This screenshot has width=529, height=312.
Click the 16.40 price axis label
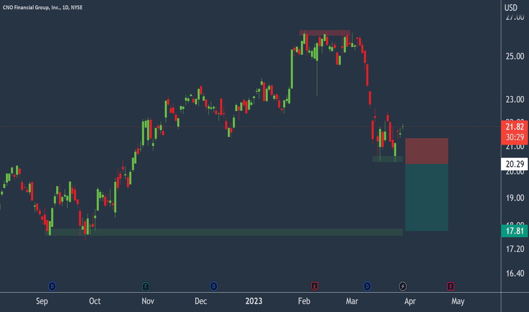click(x=515, y=273)
